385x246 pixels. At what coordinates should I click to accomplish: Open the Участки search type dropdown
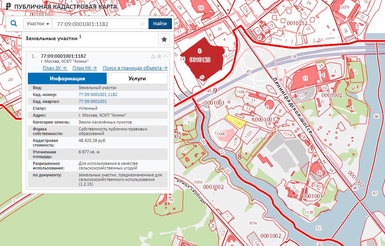[x=38, y=24]
